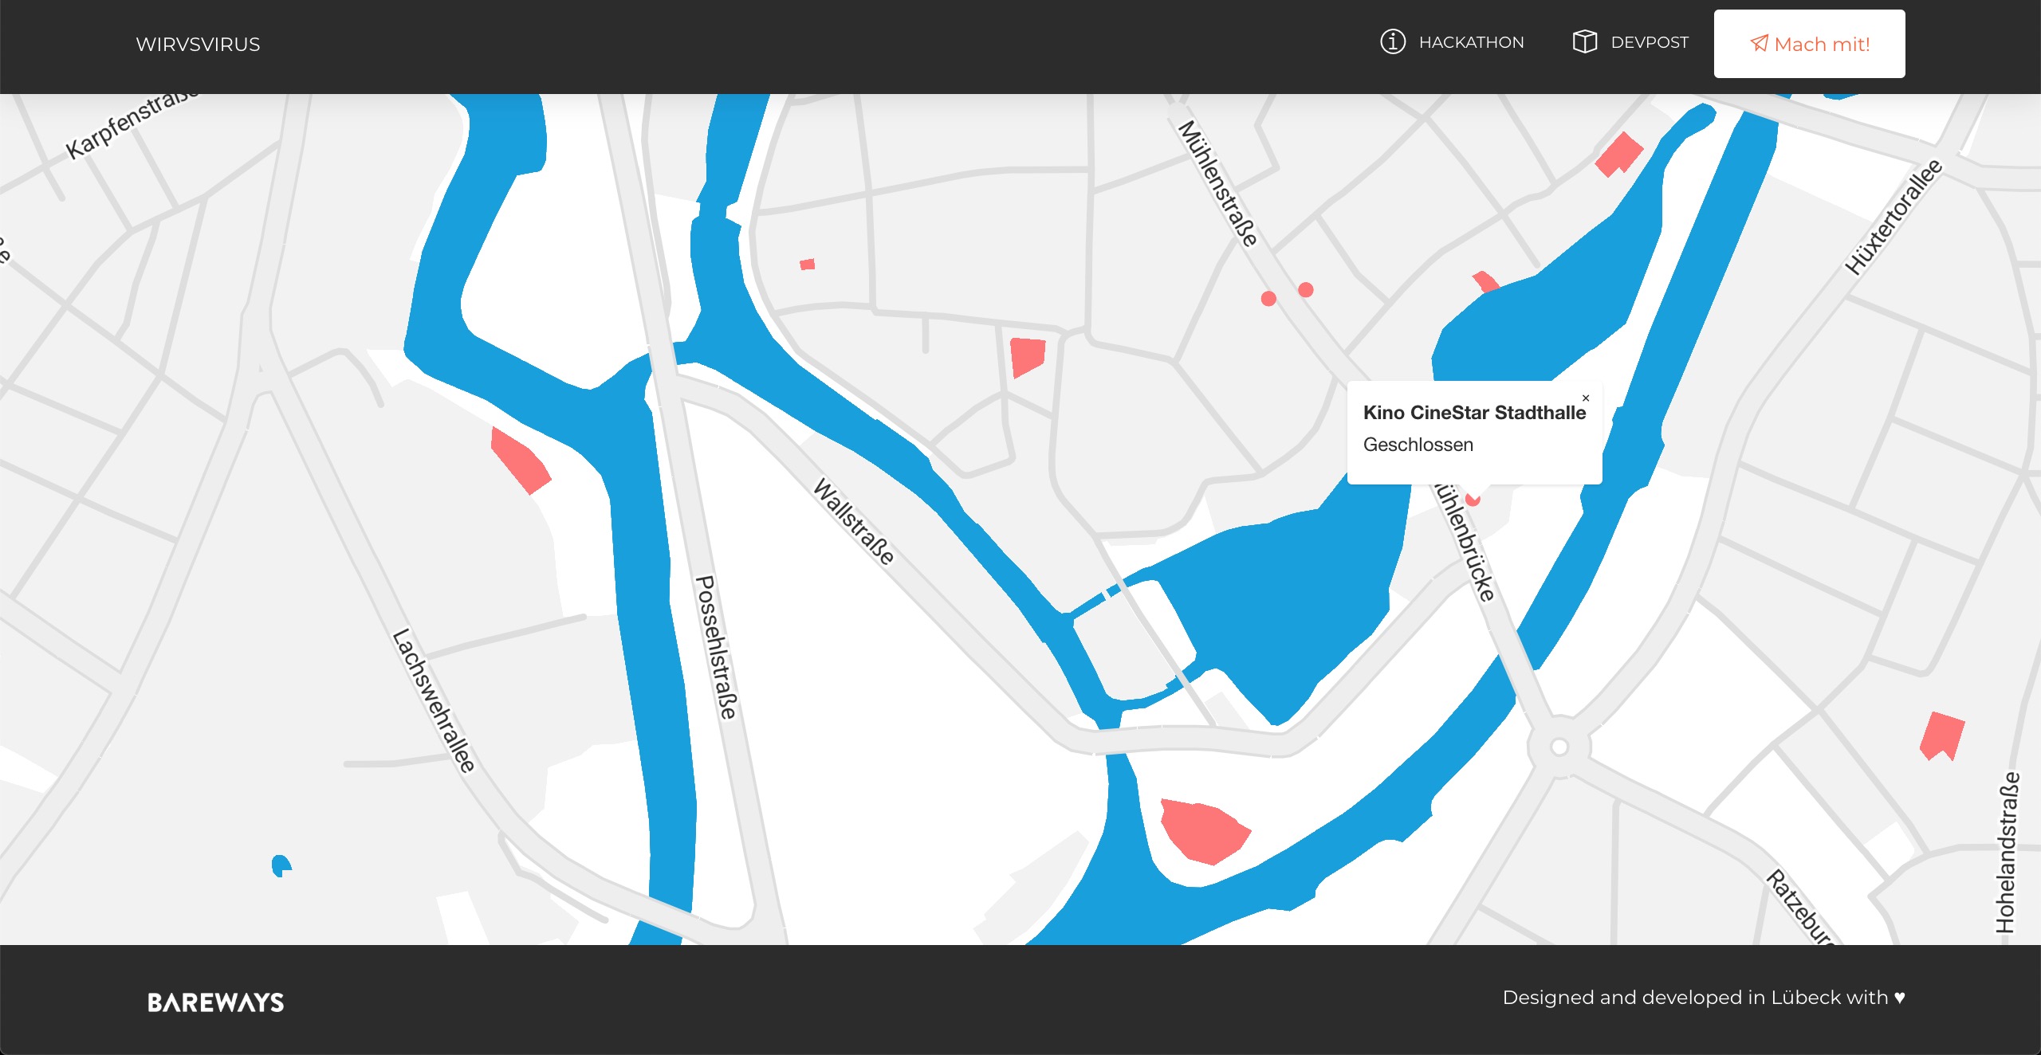Click the paper plane icon in Mach mit!
Image resolution: width=2041 pixels, height=1055 pixels.
(x=1759, y=44)
